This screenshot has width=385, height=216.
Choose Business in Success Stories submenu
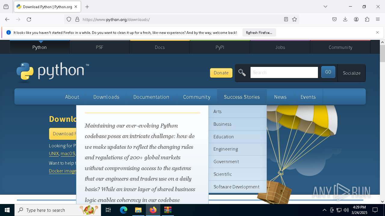pyautogui.click(x=238, y=124)
